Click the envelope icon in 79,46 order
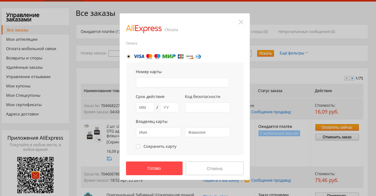 point(247,180)
